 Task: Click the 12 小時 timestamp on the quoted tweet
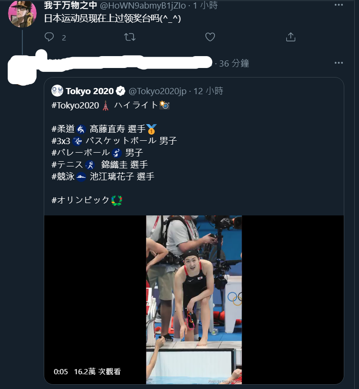tap(208, 91)
